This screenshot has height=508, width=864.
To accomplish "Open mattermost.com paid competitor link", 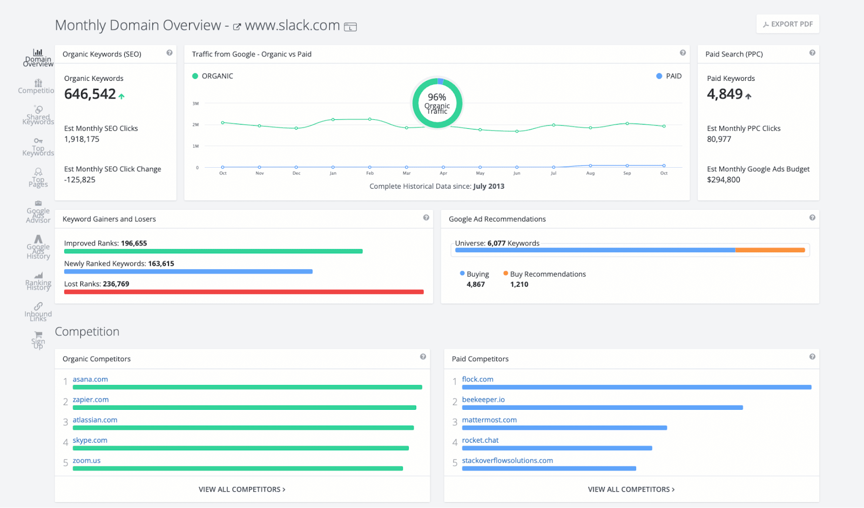I will point(489,420).
